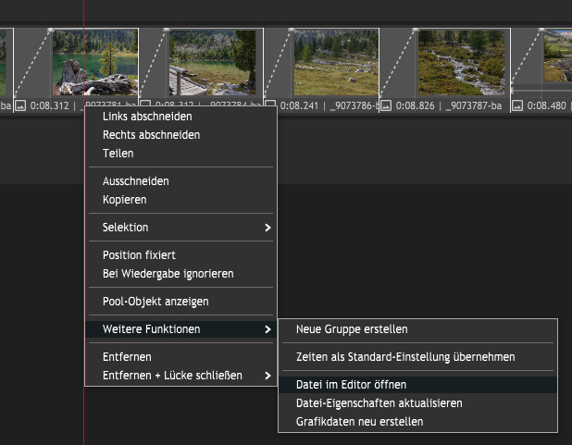Viewport: 572px width, 445px height.
Task: Click chevron beside Entfernen + Lücke schließen
Action: pyautogui.click(x=267, y=376)
